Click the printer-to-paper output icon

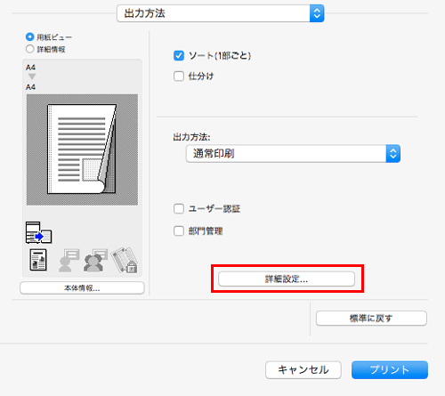(x=39, y=232)
